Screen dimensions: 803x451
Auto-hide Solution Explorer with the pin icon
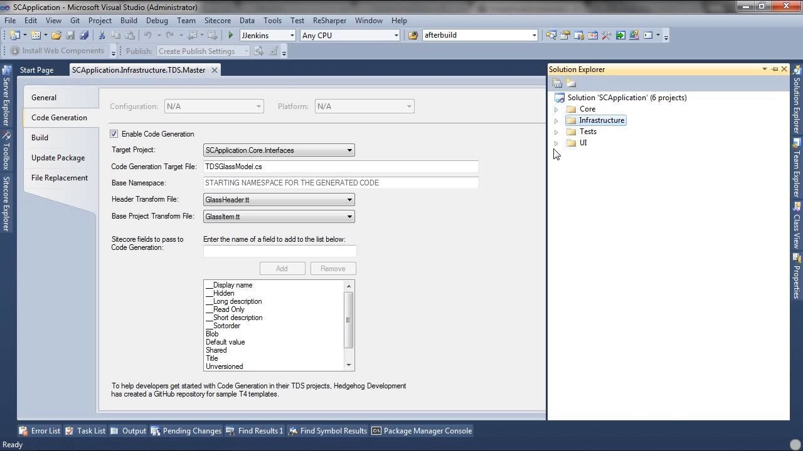(x=775, y=70)
